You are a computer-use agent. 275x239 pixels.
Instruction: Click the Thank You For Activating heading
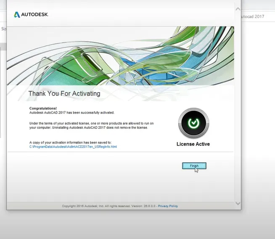(64, 93)
